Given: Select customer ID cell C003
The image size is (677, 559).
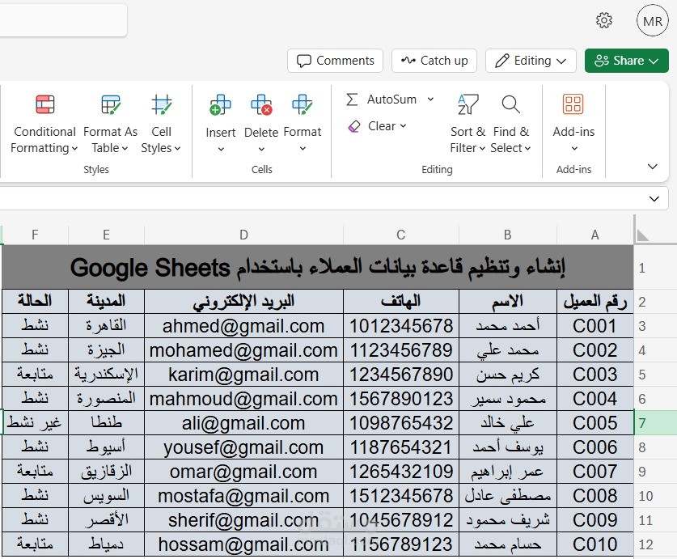Looking at the screenshot, I should click(595, 374).
